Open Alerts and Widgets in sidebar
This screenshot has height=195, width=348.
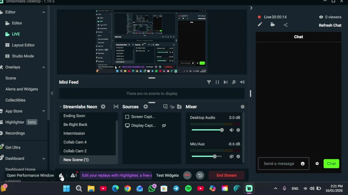tap(22, 89)
